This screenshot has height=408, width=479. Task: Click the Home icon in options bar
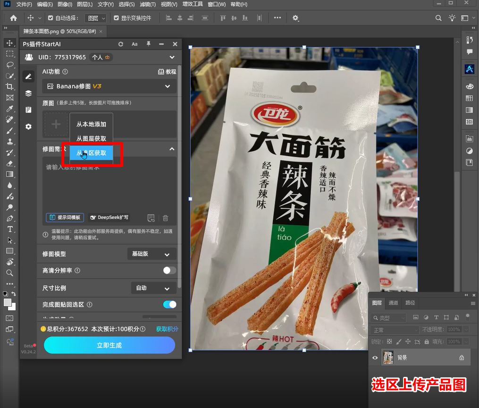pyautogui.click(x=13, y=18)
